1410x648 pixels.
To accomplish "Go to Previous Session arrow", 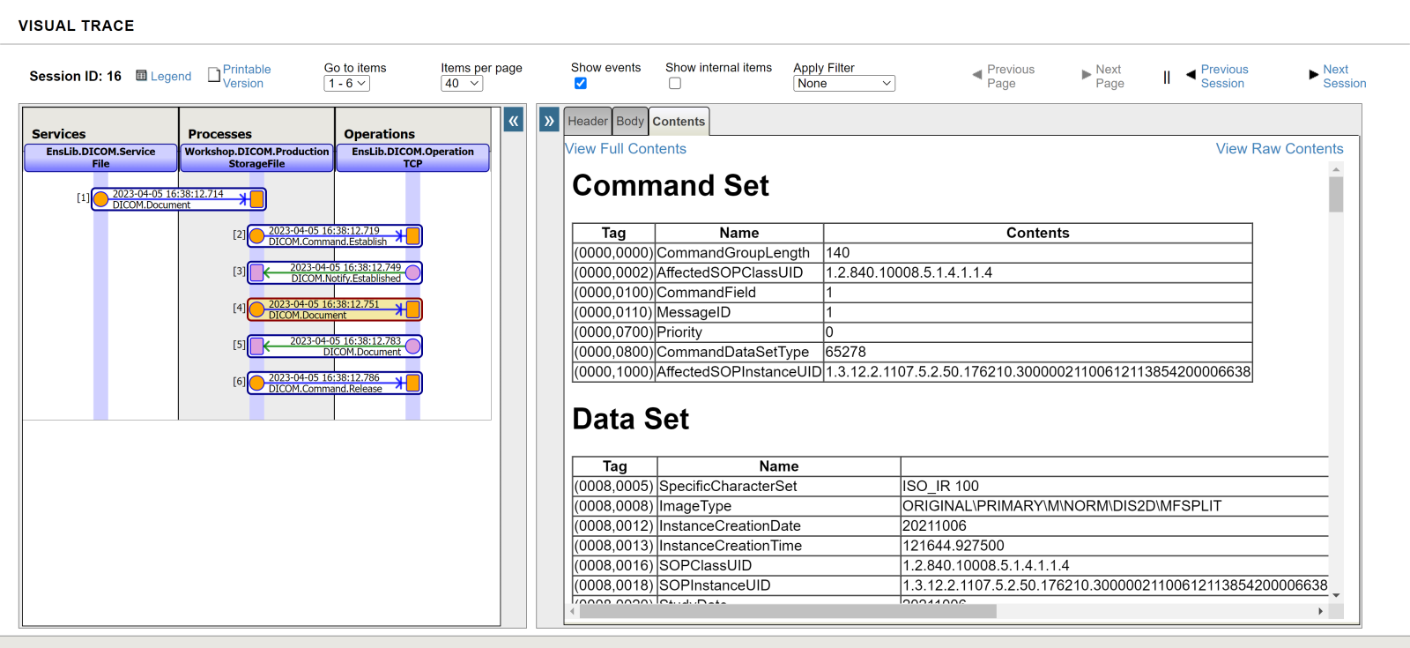I will point(1191,75).
